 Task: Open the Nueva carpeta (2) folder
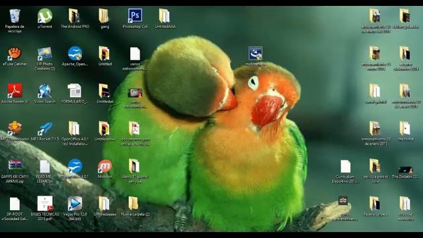coord(134,204)
